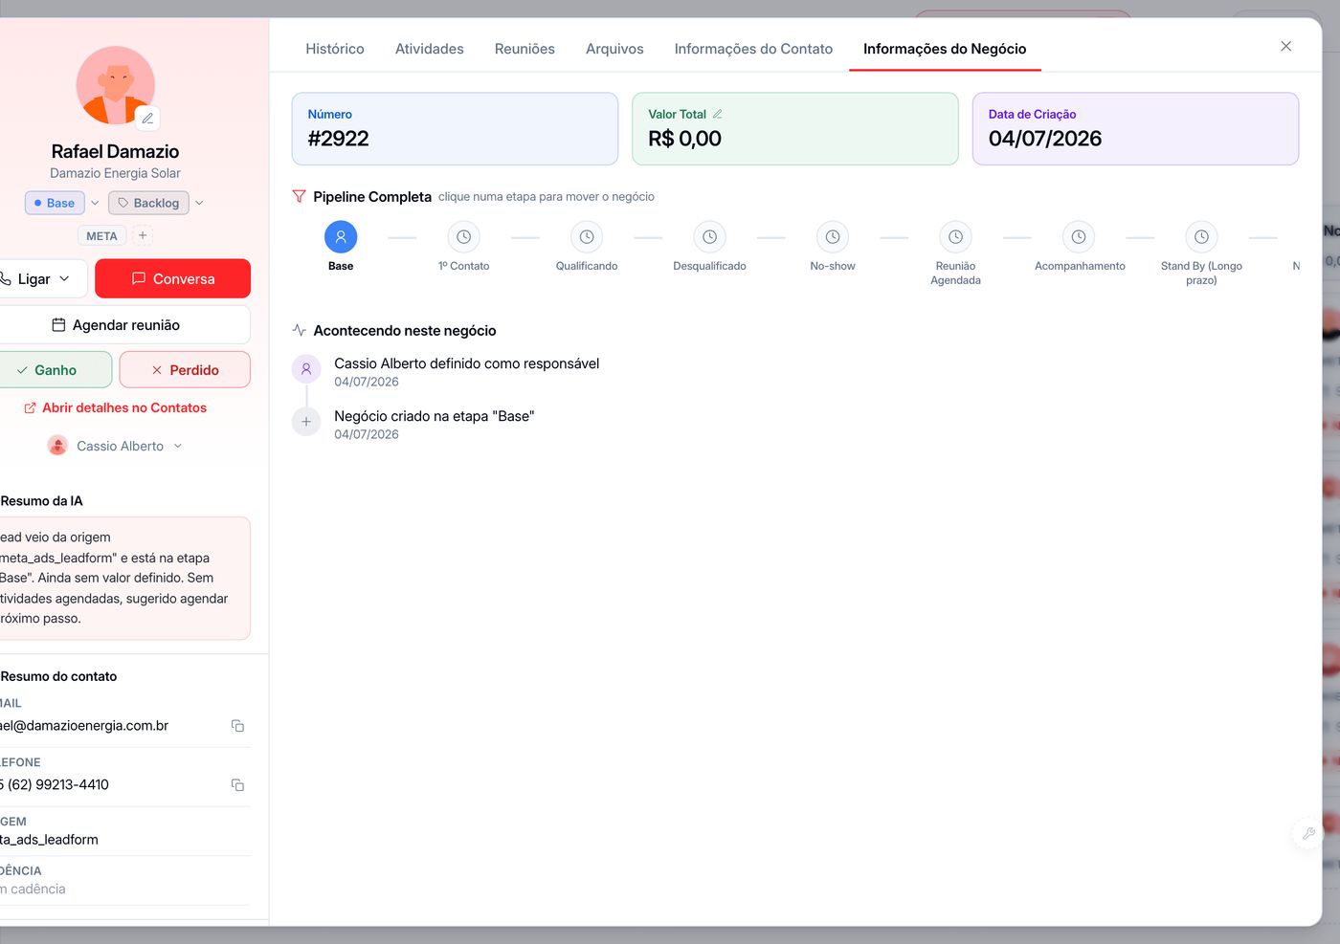Open the Ligar call options dropdown

(x=40, y=278)
